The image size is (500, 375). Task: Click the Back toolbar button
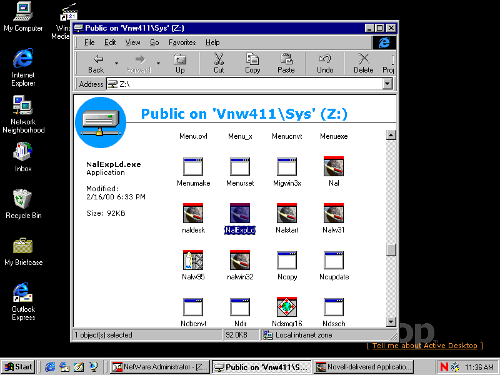(96, 64)
